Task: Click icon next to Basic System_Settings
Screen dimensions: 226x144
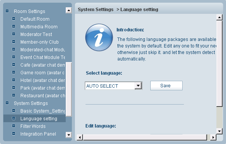Action: pyautogui.click(x=13, y=111)
